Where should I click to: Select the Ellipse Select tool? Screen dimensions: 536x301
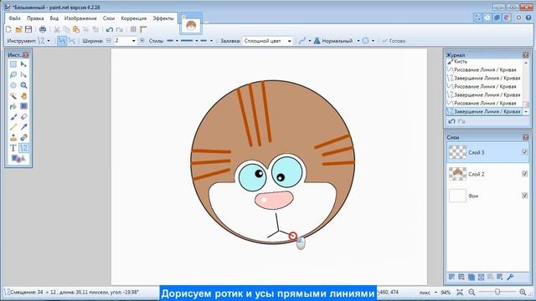13,85
